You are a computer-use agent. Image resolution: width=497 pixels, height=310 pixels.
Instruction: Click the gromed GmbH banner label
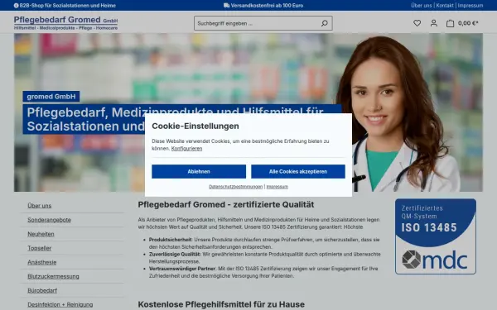(51, 97)
